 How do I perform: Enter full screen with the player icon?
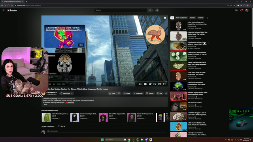pyautogui.click(x=164, y=84)
